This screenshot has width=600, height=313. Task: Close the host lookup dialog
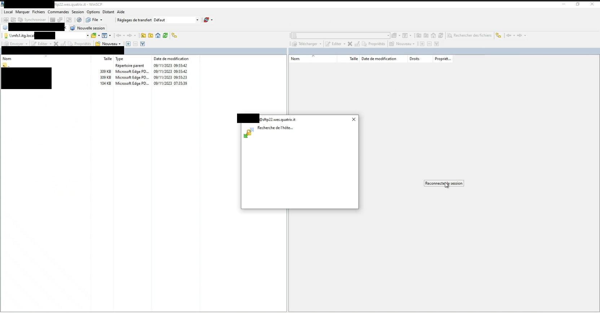click(x=354, y=119)
